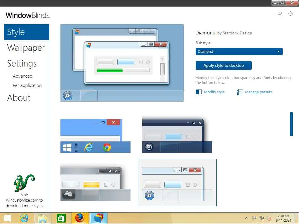
Task: Select the Diamond style thumbnail
Action: pyautogui.click(x=177, y=182)
